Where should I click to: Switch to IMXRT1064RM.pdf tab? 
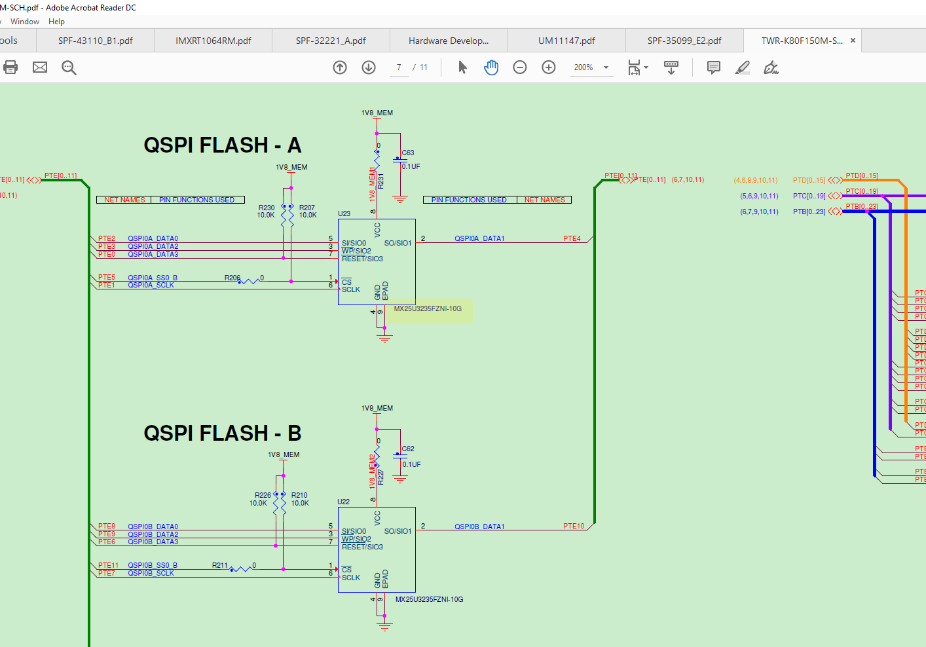coord(213,41)
